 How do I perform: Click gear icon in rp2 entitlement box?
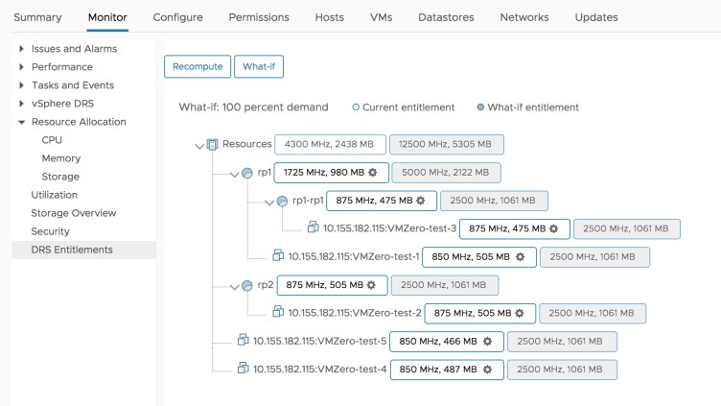point(372,285)
